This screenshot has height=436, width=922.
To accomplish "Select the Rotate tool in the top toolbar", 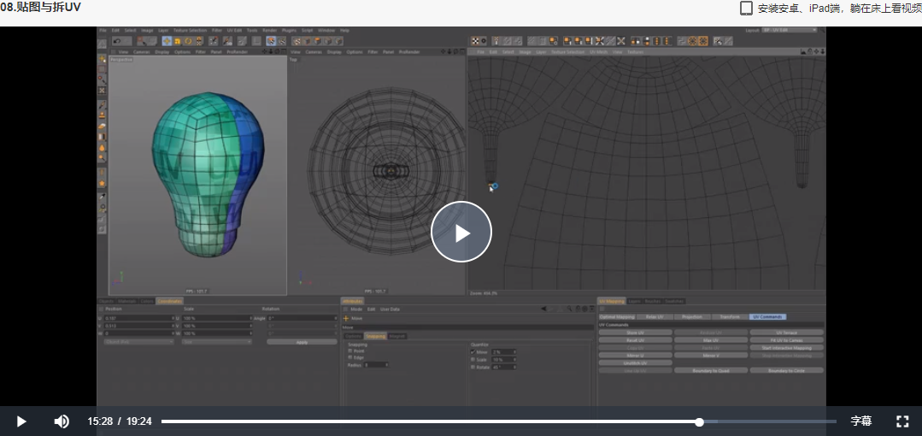I will (x=188, y=41).
